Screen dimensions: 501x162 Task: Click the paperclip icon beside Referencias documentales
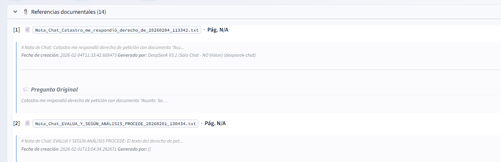coord(25,12)
